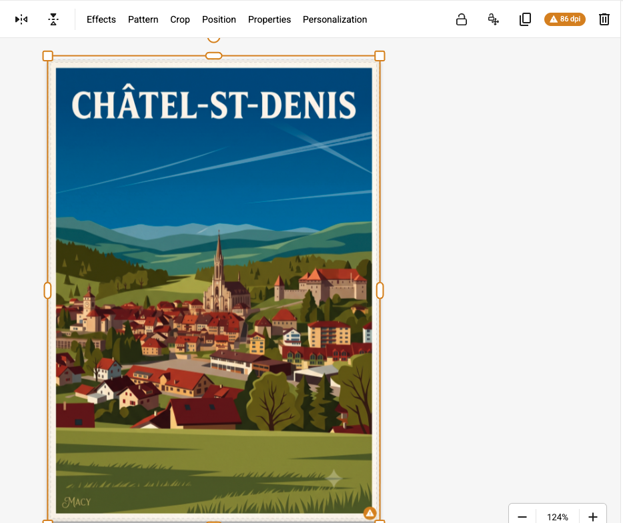The width and height of the screenshot is (623, 523).
Task: Open the Effects menu
Action: 101,19
